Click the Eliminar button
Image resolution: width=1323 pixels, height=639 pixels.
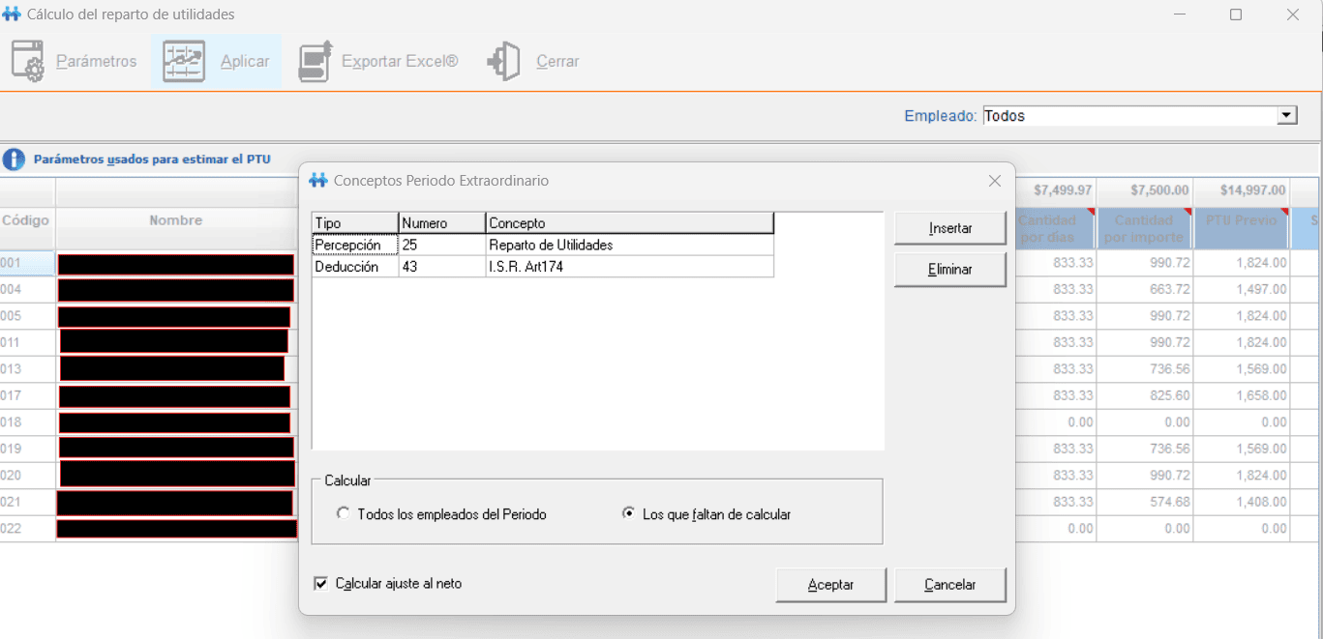point(950,270)
